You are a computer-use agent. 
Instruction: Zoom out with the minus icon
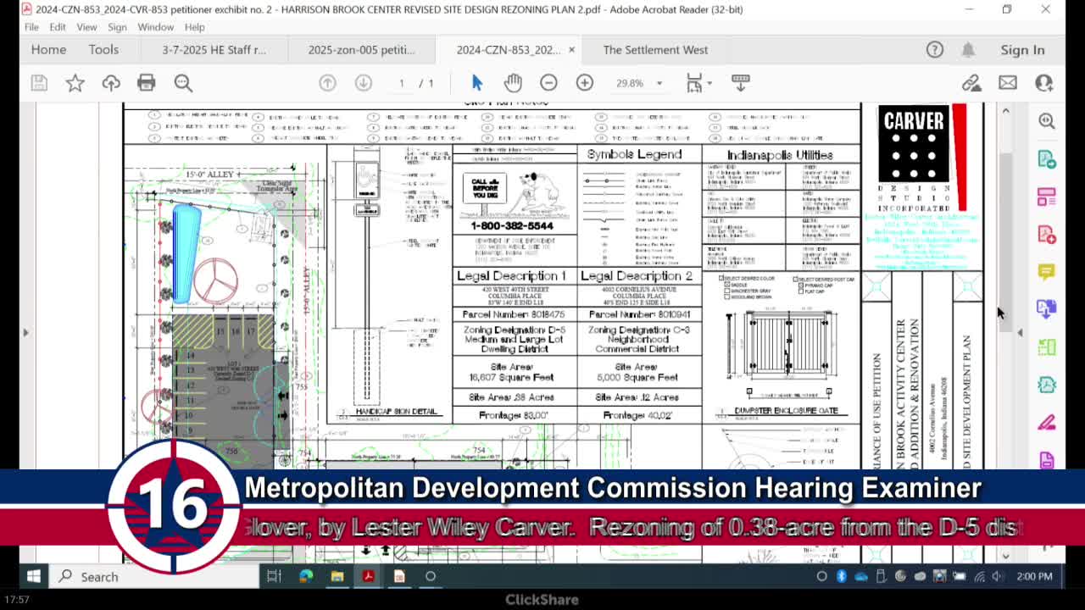tap(548, 82)
